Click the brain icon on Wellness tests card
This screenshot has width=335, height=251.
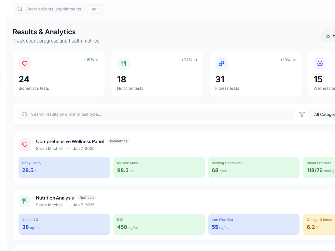click(320, 63)
